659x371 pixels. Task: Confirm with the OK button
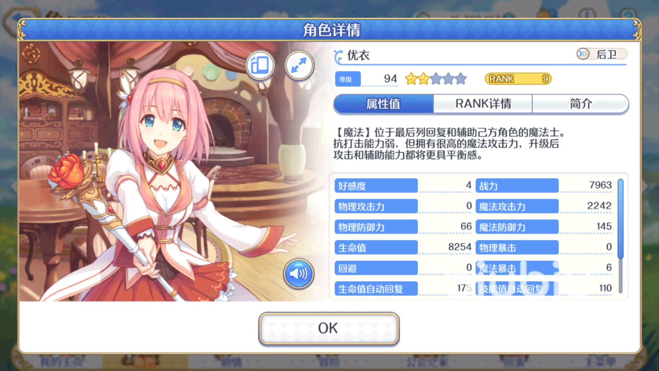click(x=329, y=329)
